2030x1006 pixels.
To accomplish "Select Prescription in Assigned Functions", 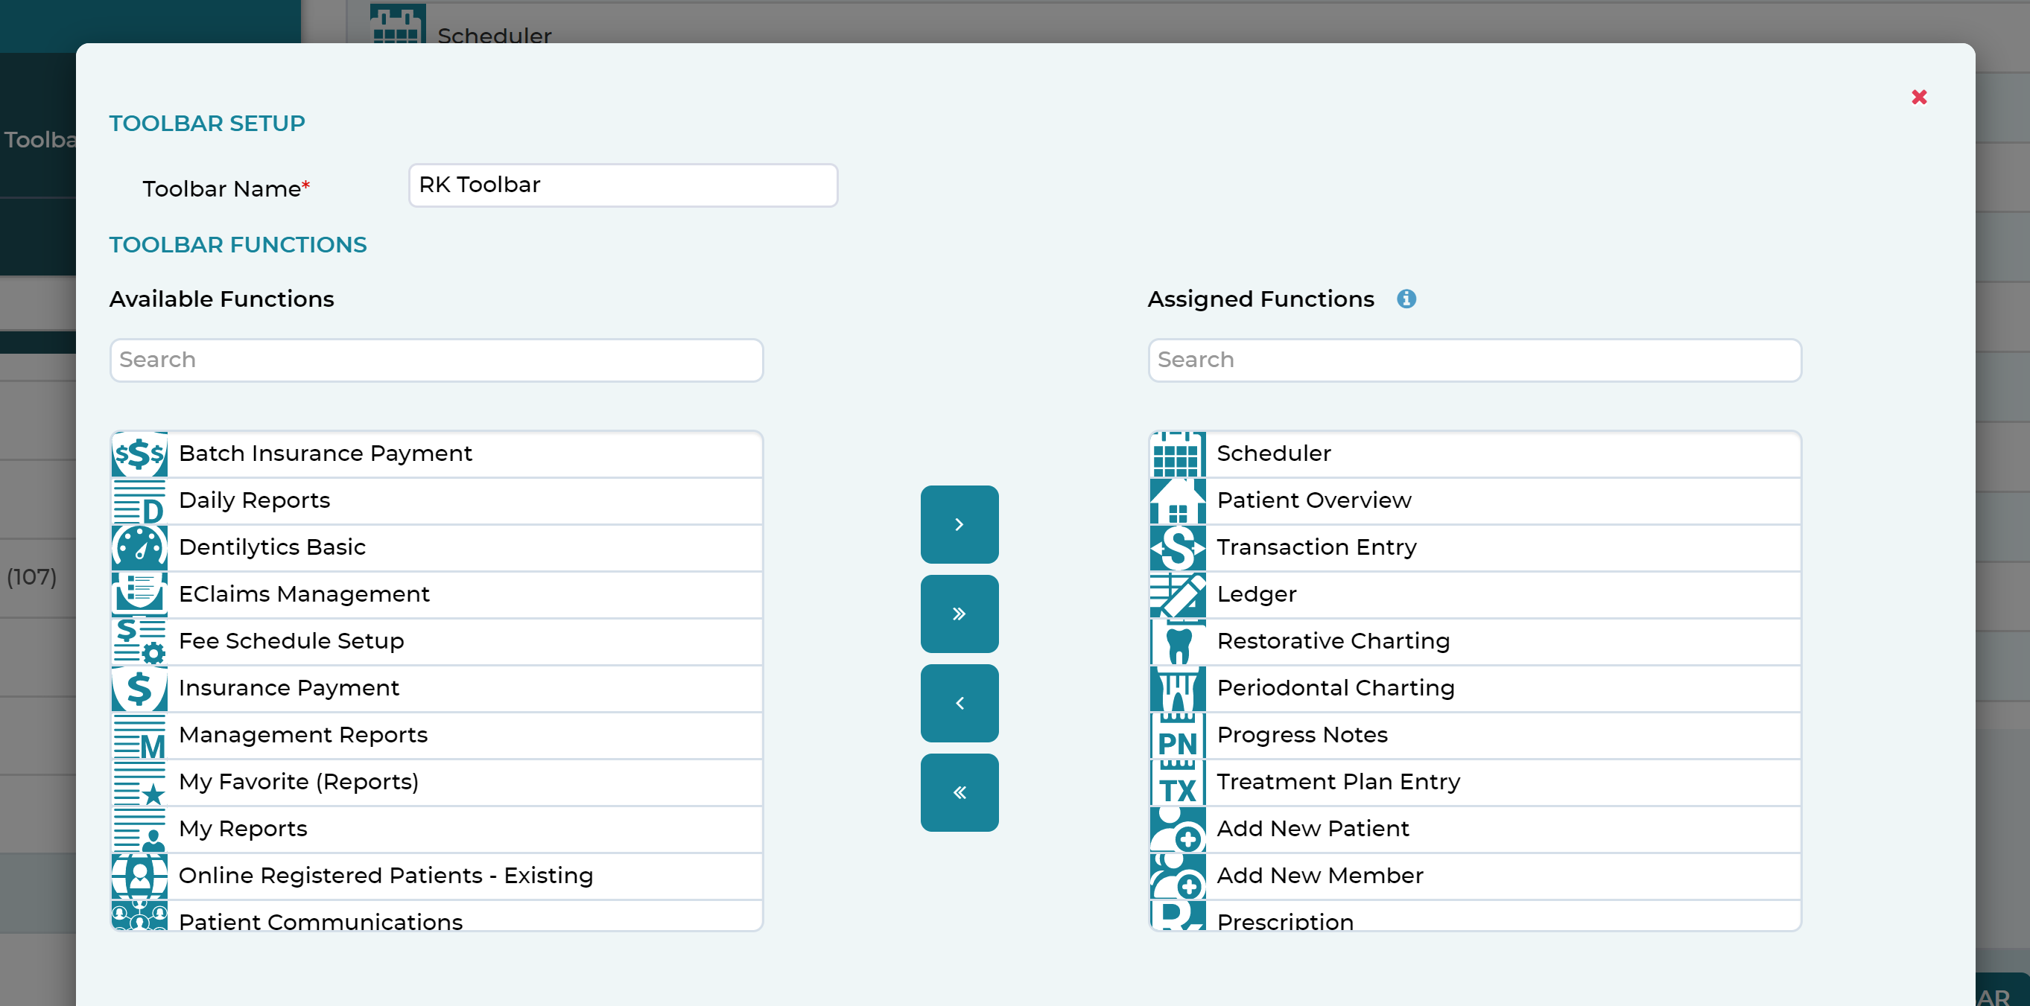I will click(x=1474, y=916).
